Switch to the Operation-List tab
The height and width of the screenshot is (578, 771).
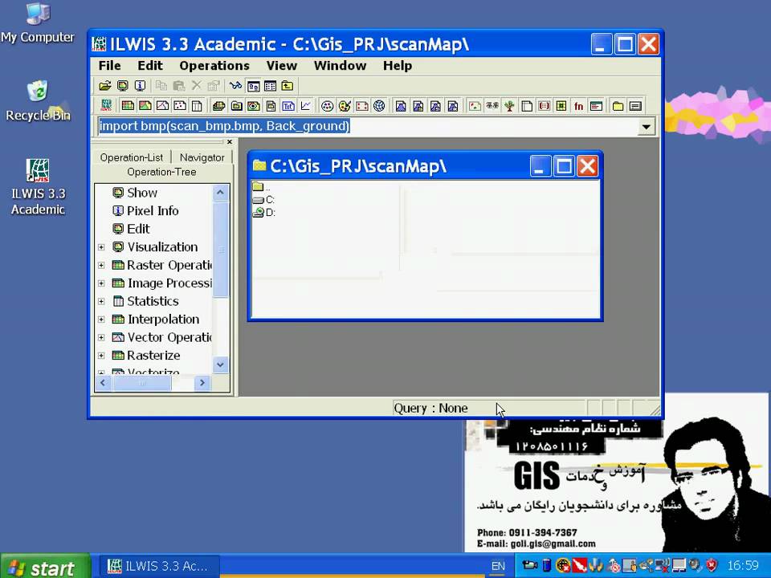(131, 157)
